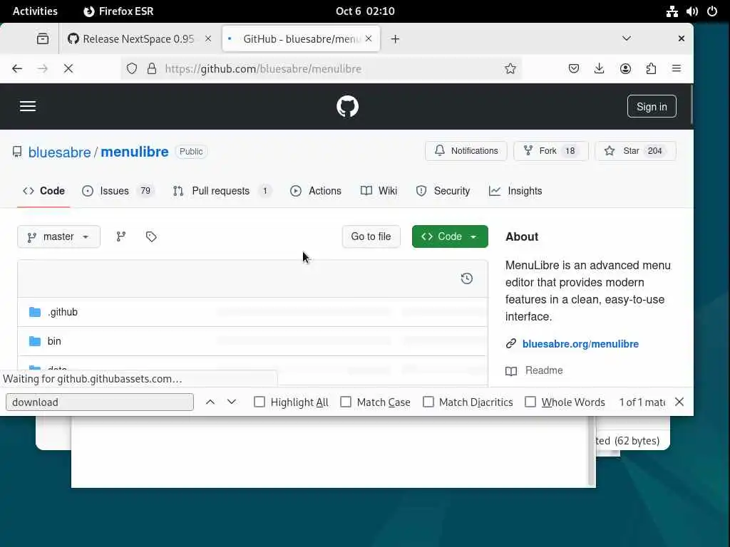Fork the repository with Fork button
This screenshot has height=547, width=730.
[551, 151]
